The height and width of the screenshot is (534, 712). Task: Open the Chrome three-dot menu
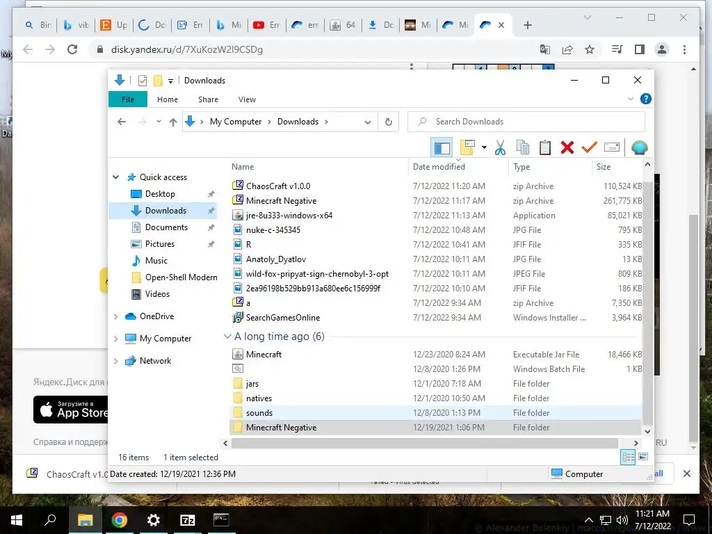pos(684,49)
